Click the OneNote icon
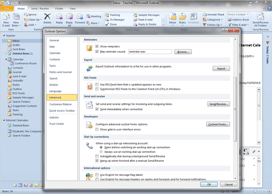272x194 pixels. click(x=194, y=17)
